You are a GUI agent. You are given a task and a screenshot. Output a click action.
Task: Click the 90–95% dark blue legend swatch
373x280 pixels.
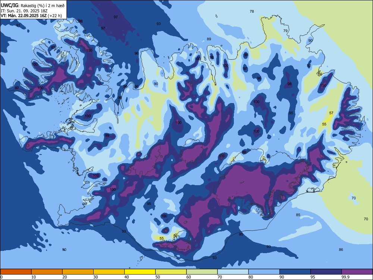pos(295,272)
